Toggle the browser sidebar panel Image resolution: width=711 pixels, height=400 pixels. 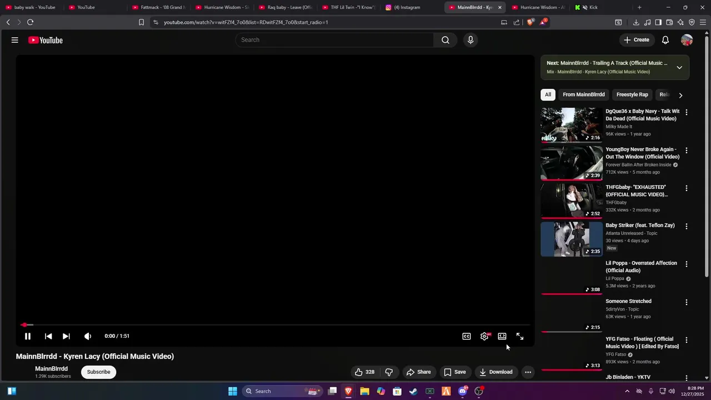(x=658, y=22)
